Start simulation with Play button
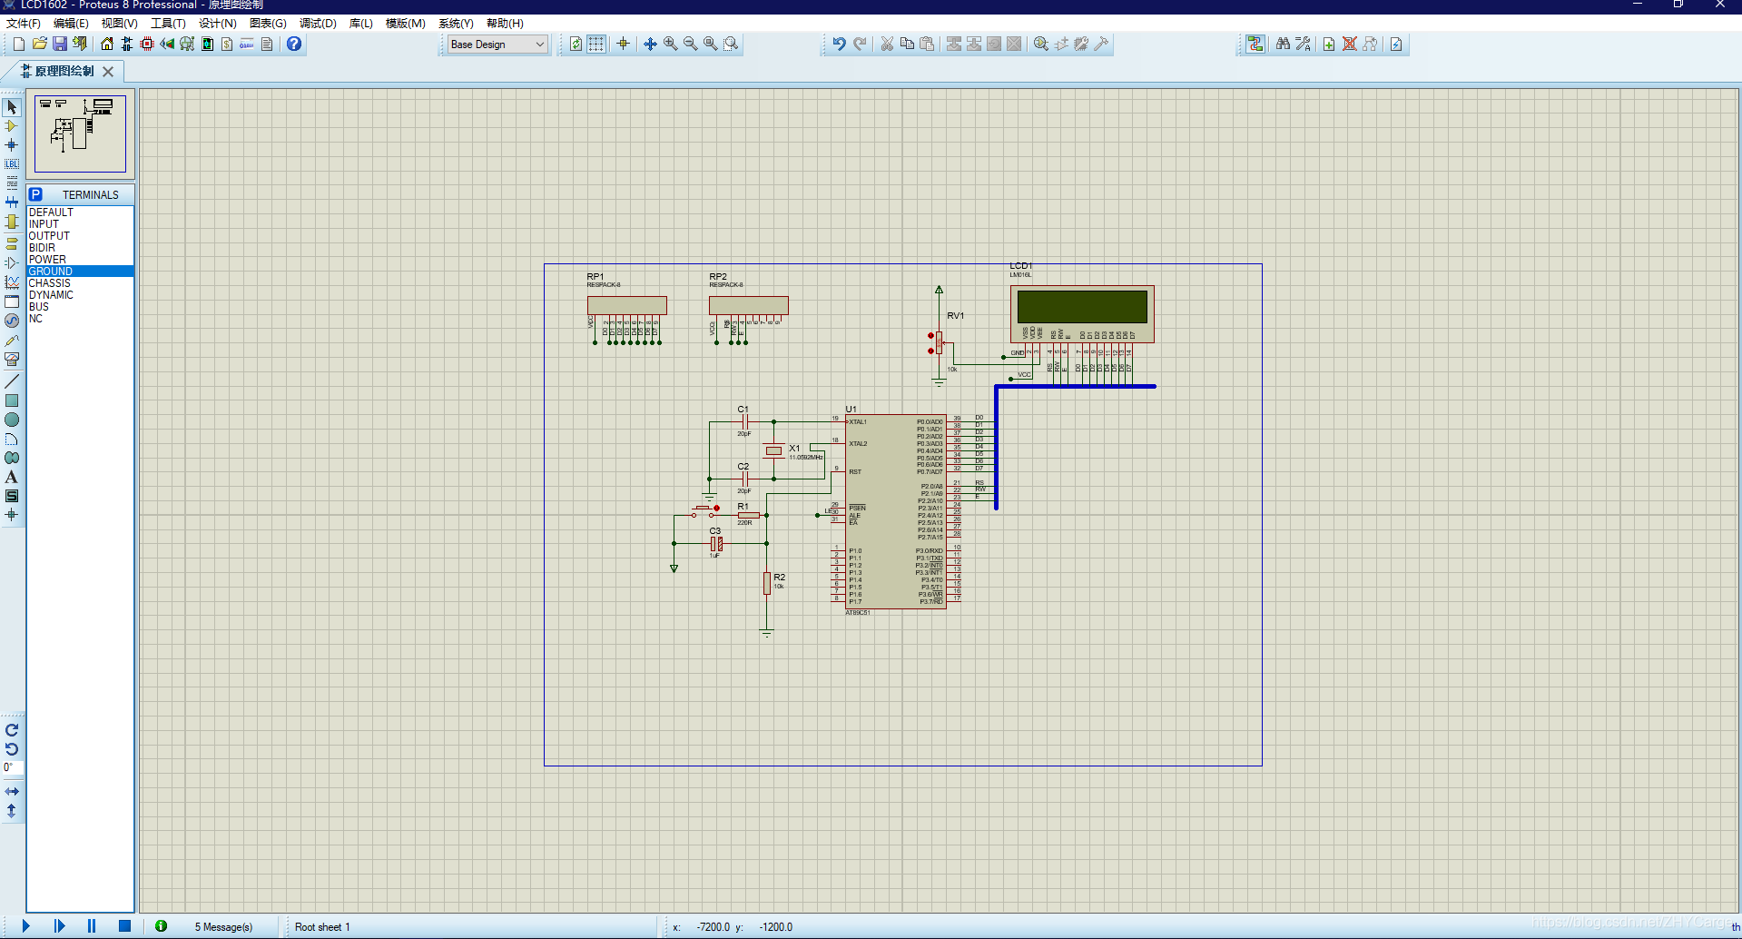This screenshot has height=939, width=1742. [x=25, y=926]
